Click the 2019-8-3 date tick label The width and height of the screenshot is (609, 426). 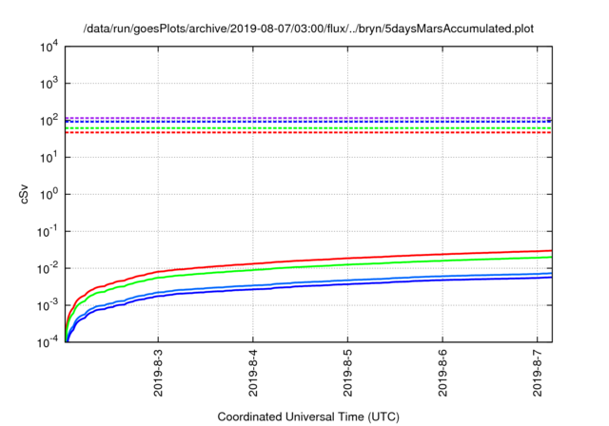[158, 373]
